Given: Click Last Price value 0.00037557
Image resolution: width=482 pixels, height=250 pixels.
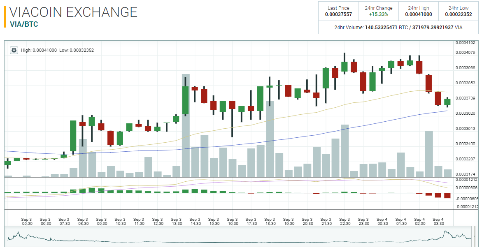Looking at the screenshot, I should (x=338, y=14).
